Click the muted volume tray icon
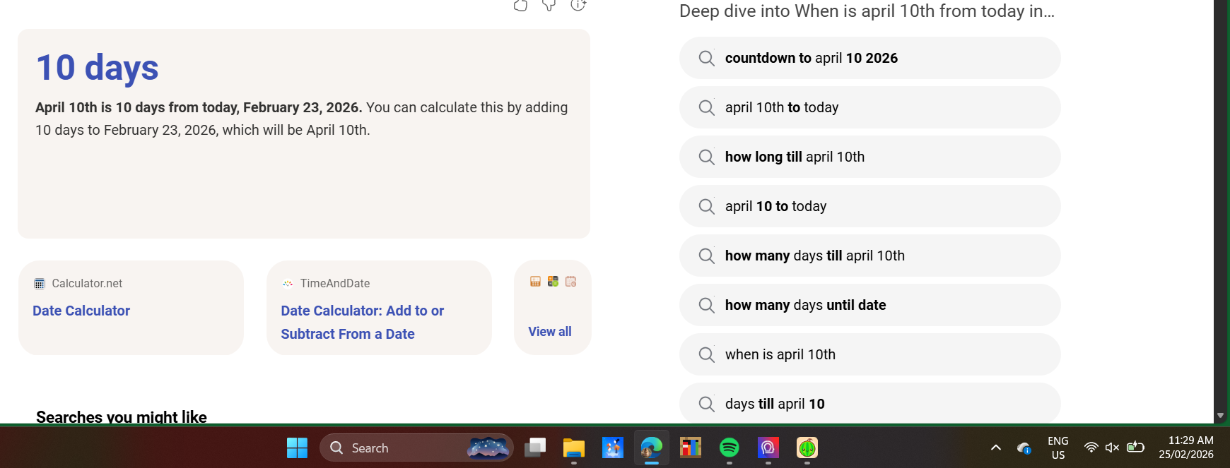Image resolution: width=1230 pixels, height=468 pixels. 1112,448
